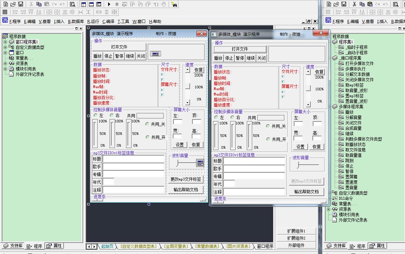Screen dimensions: 405x254
Task: Click blue app logo beside F.程序 in left IDE
Action: pos(5,20)
